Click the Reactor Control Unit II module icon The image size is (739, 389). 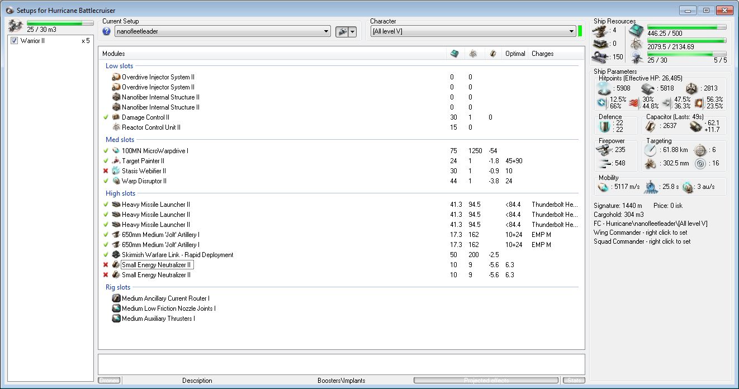click(116, 127)
